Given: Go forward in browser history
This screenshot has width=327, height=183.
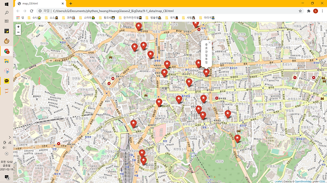Looking at the screenshot, I should click(25, 11).
